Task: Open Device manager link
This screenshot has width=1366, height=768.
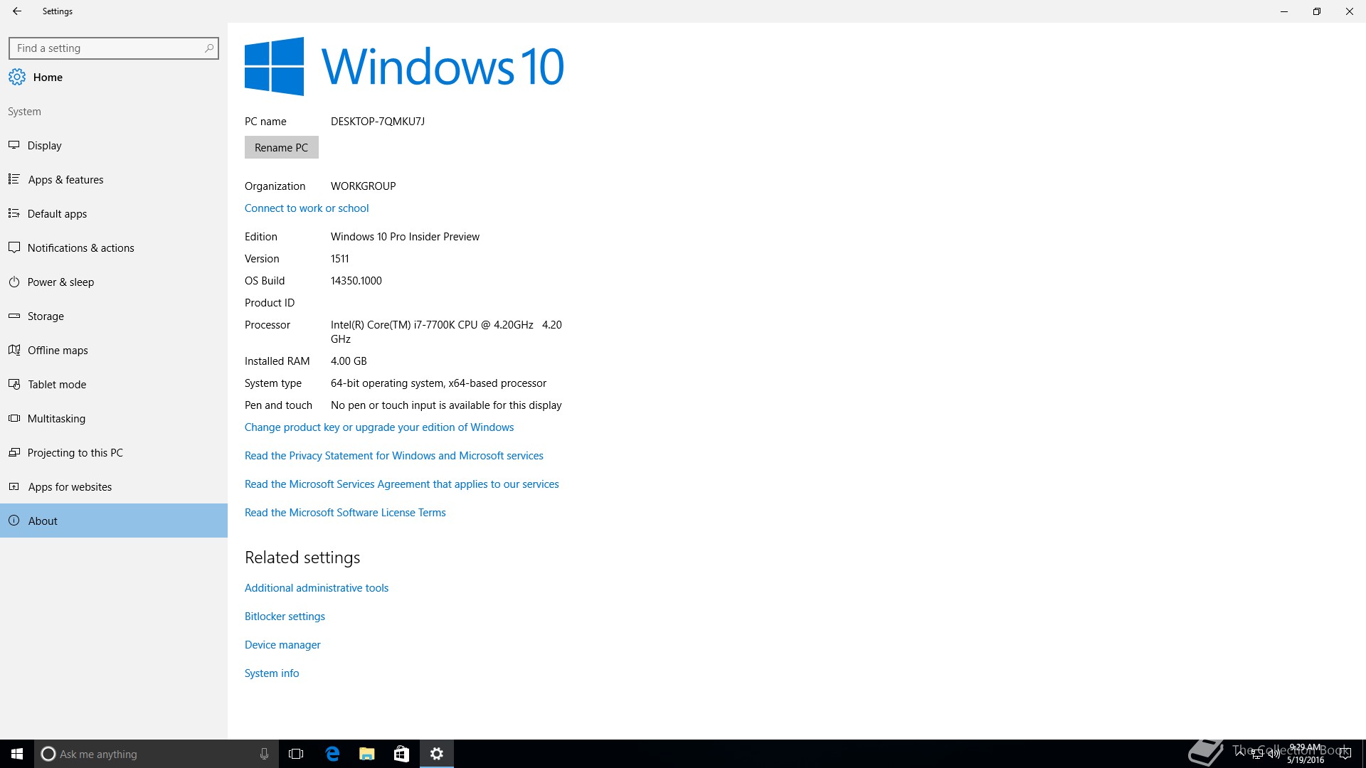Action: pyautogui.click(x=282, y=645)
